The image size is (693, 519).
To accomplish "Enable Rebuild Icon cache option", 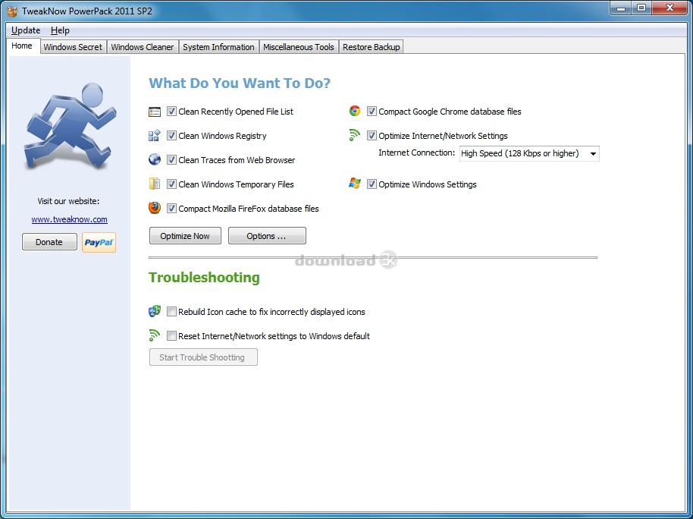I will pyautogui.click(x=171, y=312).
